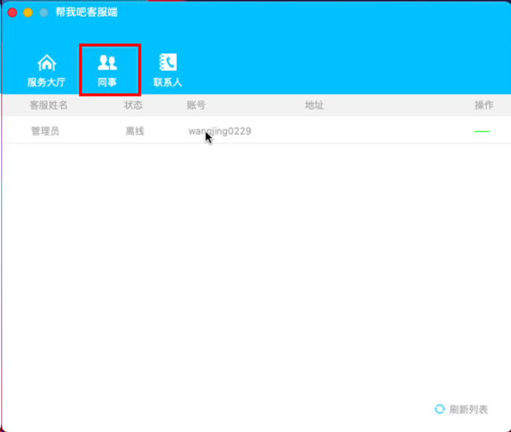Image resolution: width=511 pixels, height=432 pixels.
Task: Click the 状态 column header
Action: point(134,105)
